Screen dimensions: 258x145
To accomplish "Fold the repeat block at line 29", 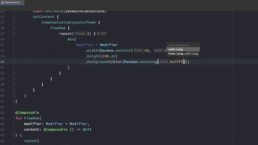I will coord(14,34).
